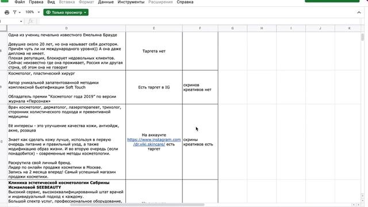Select the 'скринов креативов нет' cell

click(x=200, y=87)
